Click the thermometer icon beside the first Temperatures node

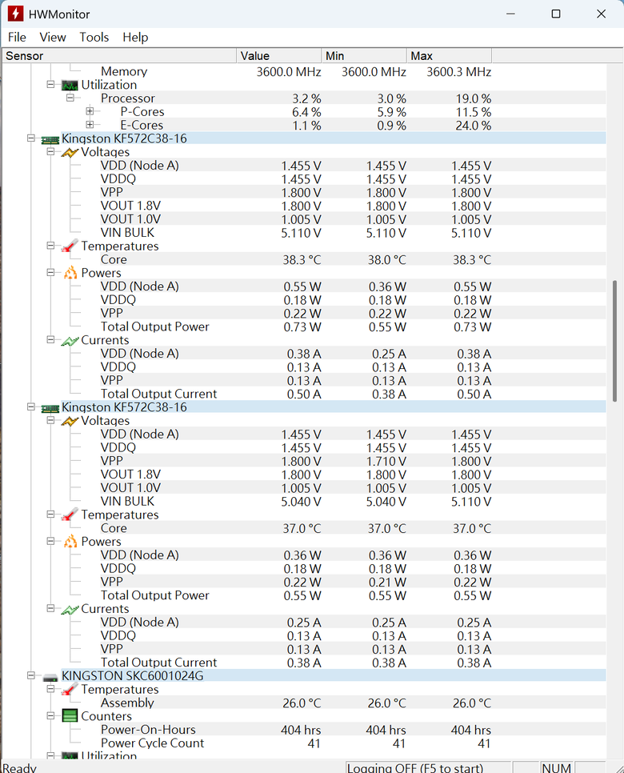click(x=70, y=246)
